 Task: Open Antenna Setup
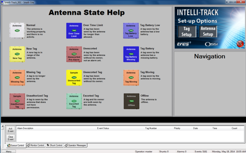click(x=208, y=31)
